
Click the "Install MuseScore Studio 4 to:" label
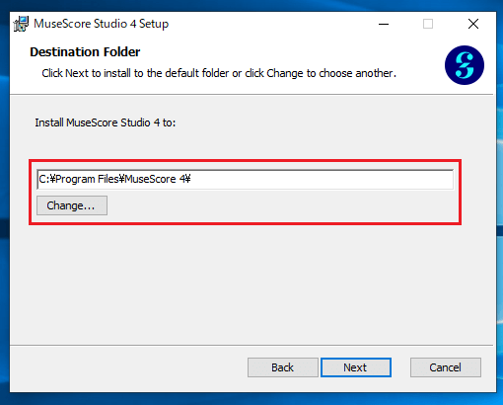(106, 122)
